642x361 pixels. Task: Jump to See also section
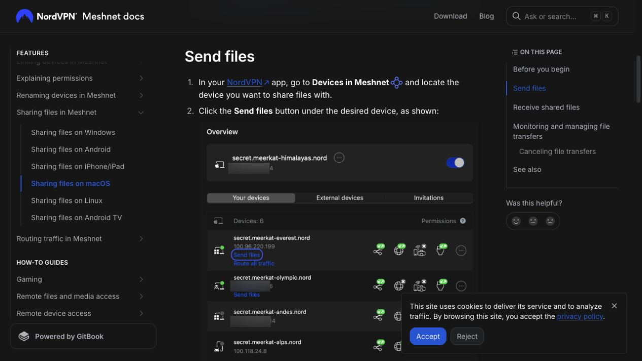[527, 170]
